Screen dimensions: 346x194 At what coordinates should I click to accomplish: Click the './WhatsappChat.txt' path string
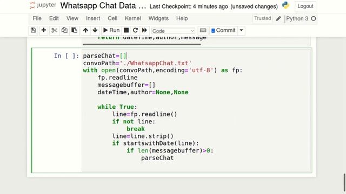click(156, 63)
